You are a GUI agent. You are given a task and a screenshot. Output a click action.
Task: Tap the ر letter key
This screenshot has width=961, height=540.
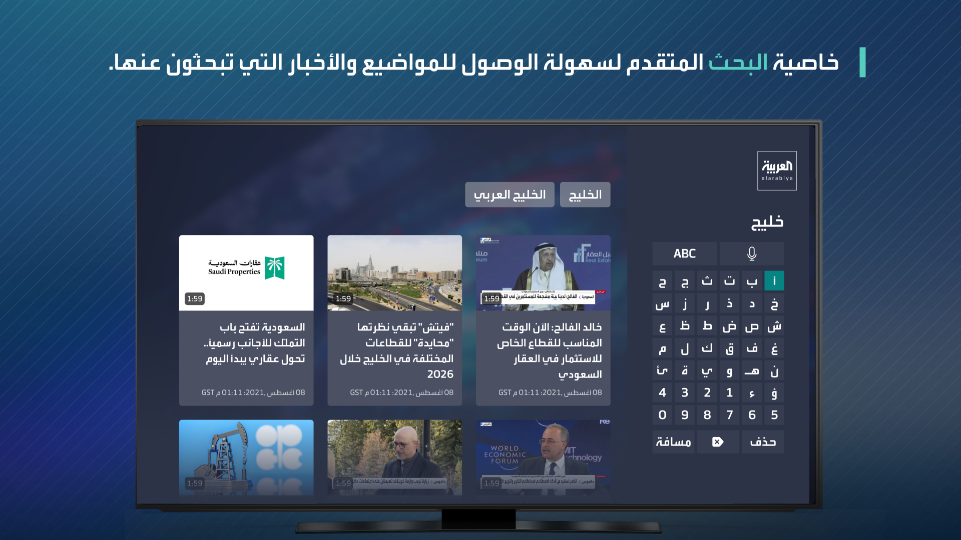(707, 303)
